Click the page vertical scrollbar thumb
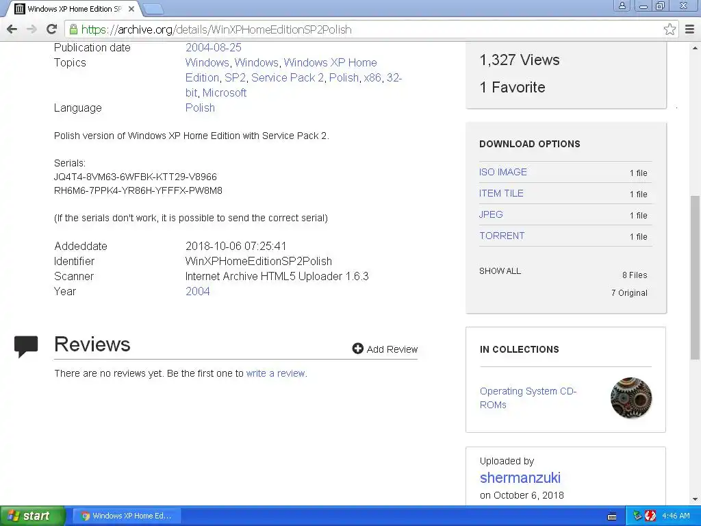The width and height of the screenshot is (701, 526). pos(696,277)
